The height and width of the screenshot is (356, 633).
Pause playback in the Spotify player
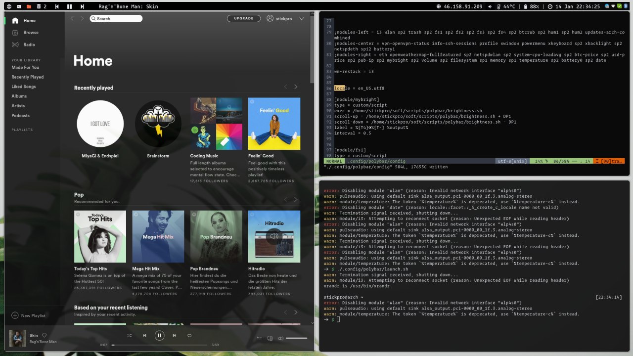[x=159, y=335]
